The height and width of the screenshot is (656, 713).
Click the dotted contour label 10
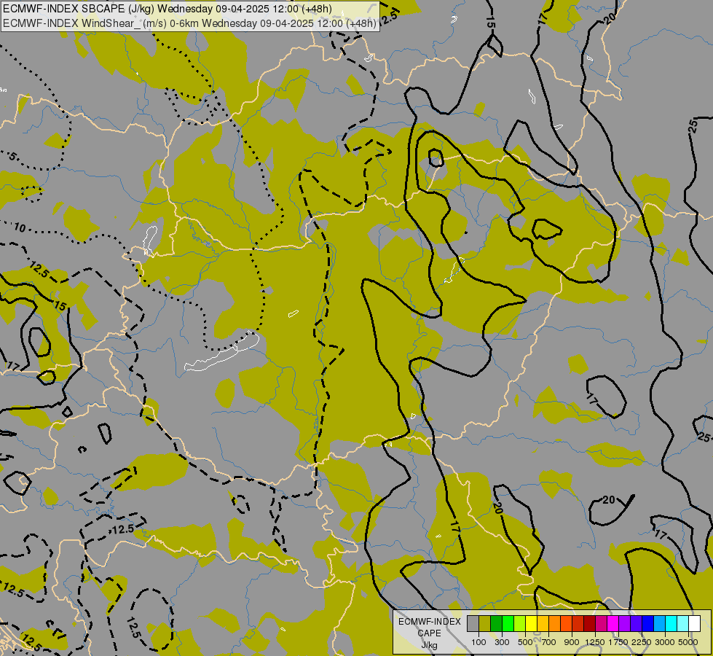pyautogui.click(x=20, y=227)
